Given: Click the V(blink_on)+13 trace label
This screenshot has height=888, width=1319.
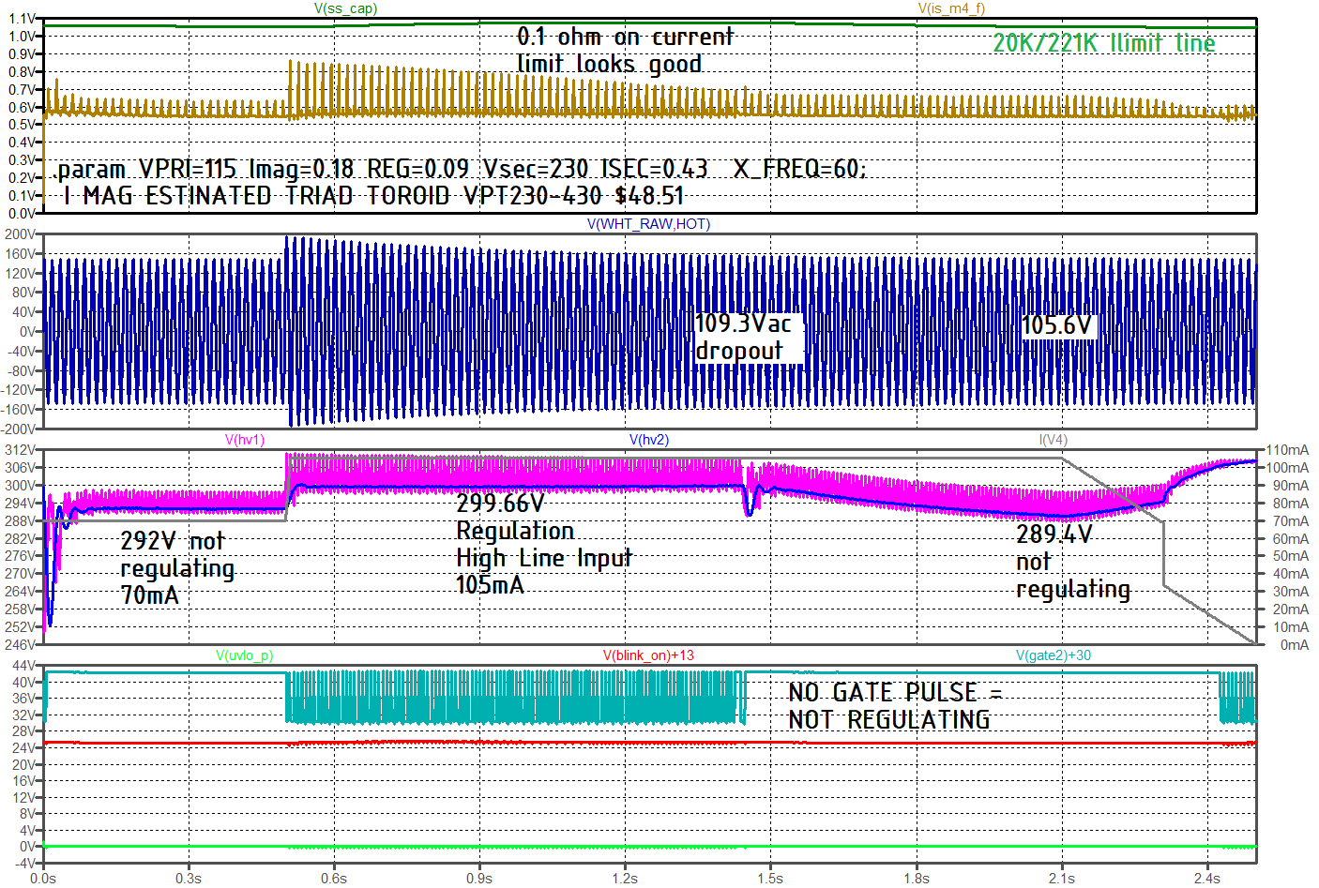Looking at the screenshot, I should (x=648, y=655).
